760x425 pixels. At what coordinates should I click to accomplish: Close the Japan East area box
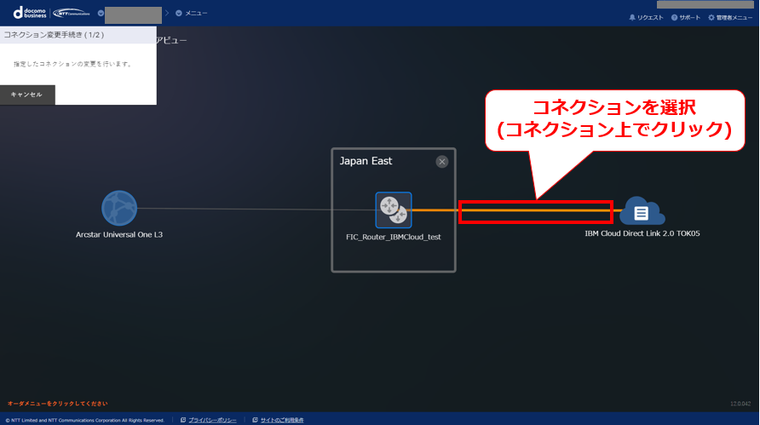pyautogui.click(x=442, y=162)
